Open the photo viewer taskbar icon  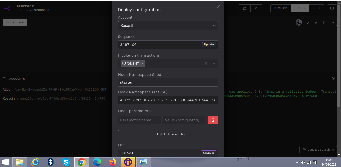pyautogui.click(x=144, y=162)
